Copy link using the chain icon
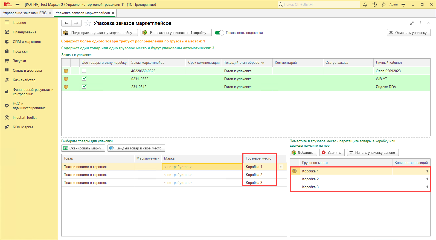This screenshot has height=240, width=436. point(412,23)
